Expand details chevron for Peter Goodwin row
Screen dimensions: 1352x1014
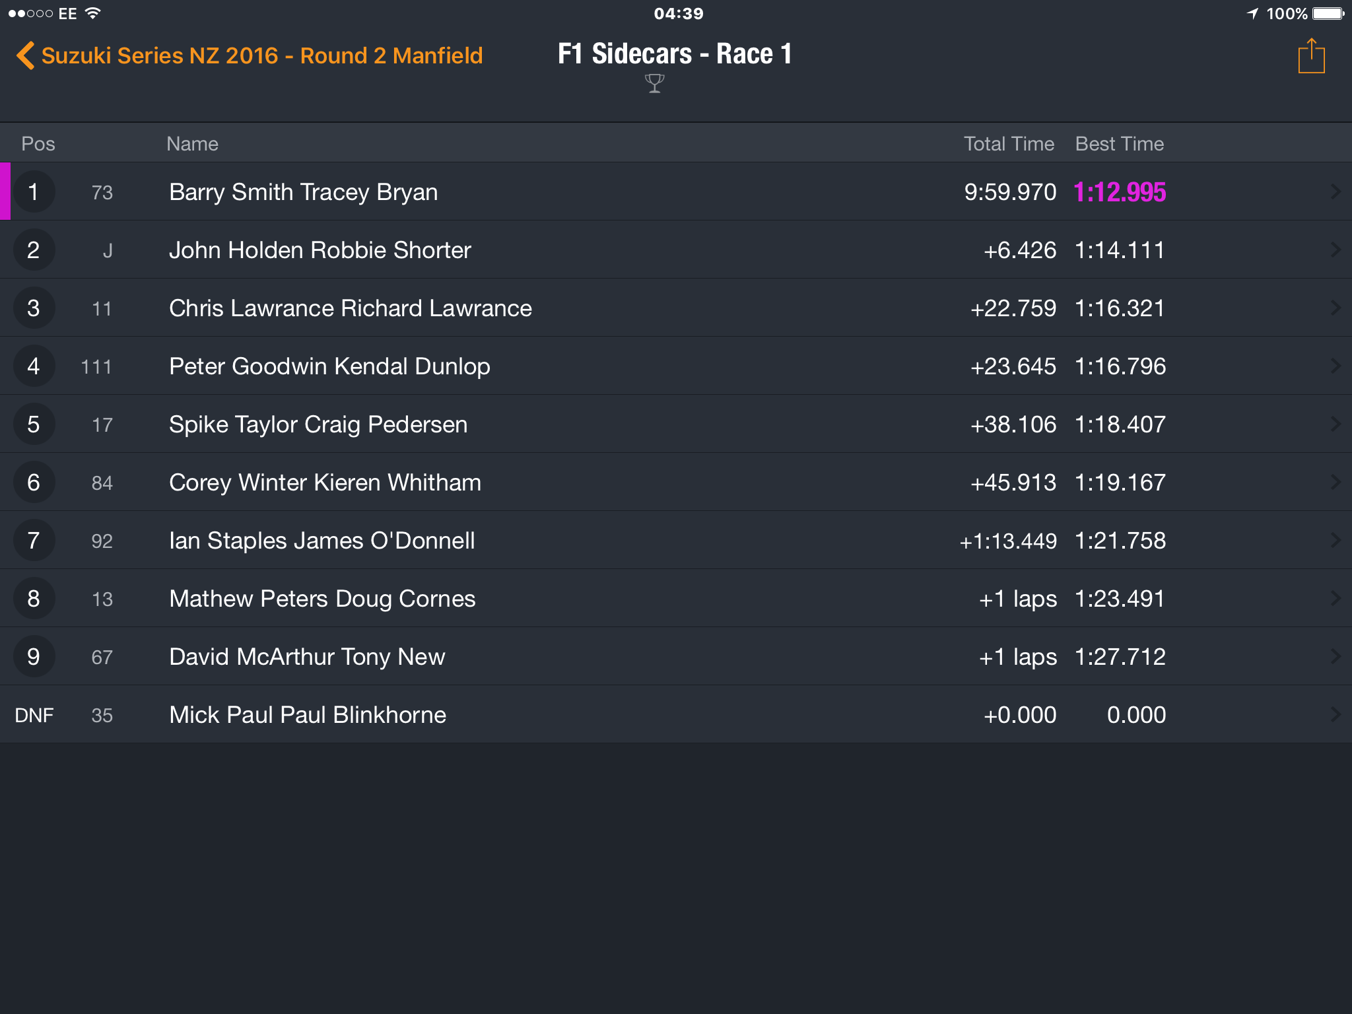(x=1335, y=366)
